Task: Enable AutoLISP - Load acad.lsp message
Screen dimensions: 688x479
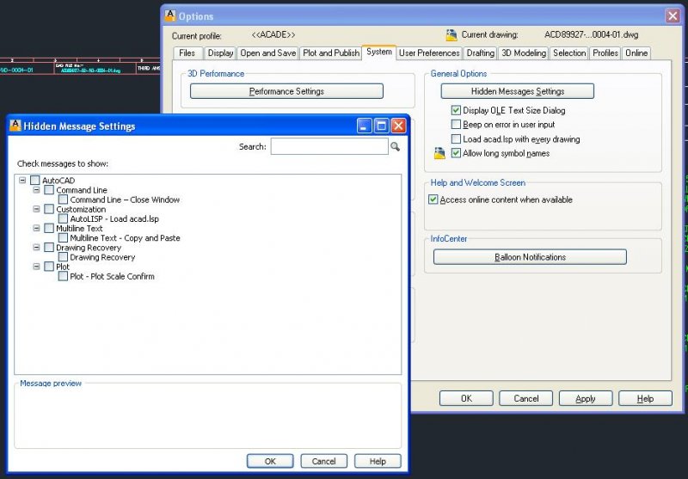Action: click(63, 218)
